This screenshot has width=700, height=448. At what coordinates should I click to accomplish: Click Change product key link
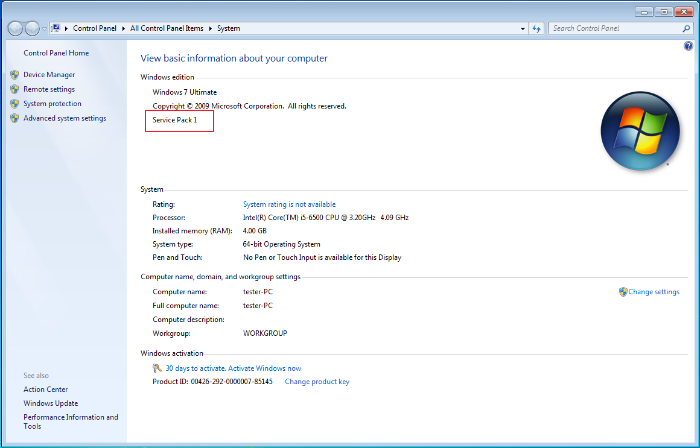pyautogui.click(x=317, y=382)
